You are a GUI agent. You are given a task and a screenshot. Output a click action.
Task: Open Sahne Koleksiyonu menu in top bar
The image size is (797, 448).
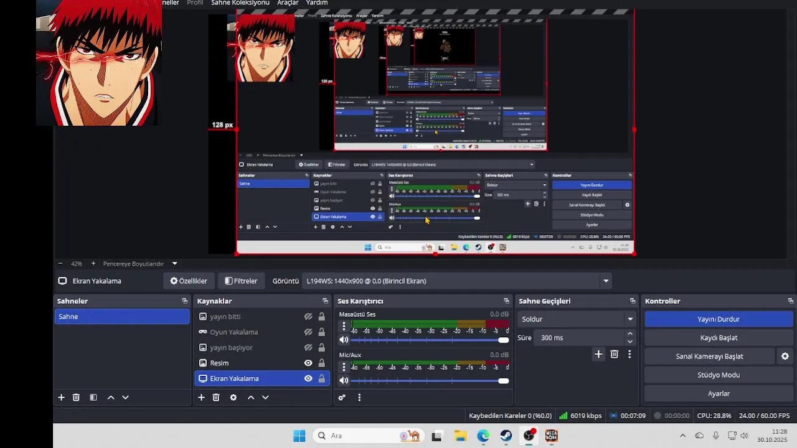tap(240, 3)
